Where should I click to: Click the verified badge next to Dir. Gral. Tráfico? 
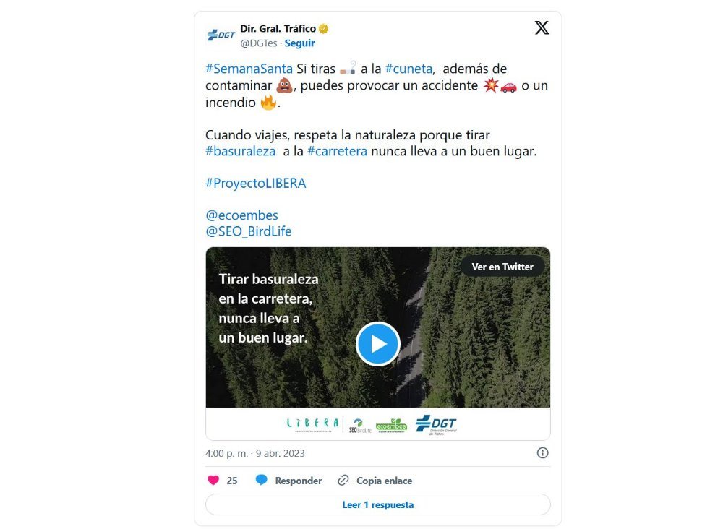point(324,29)
